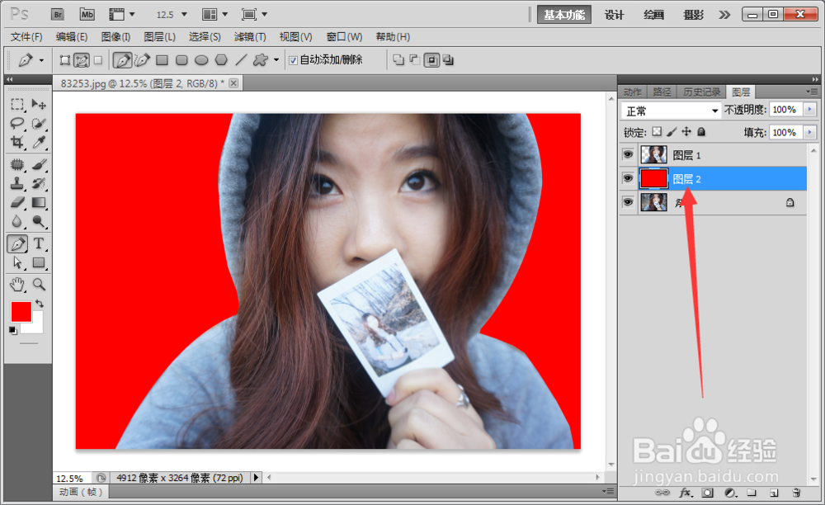Choose Line tool in options bar
Viewport: 825px width, 505px height.
(x=241, y=60)
